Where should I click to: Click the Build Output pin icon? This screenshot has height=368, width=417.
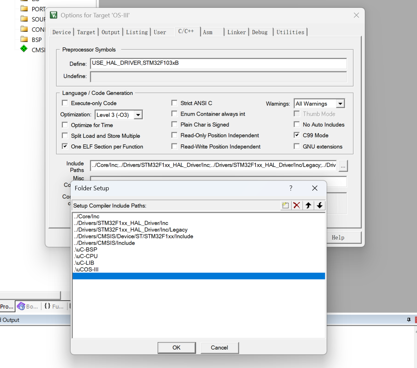[409, 320]
